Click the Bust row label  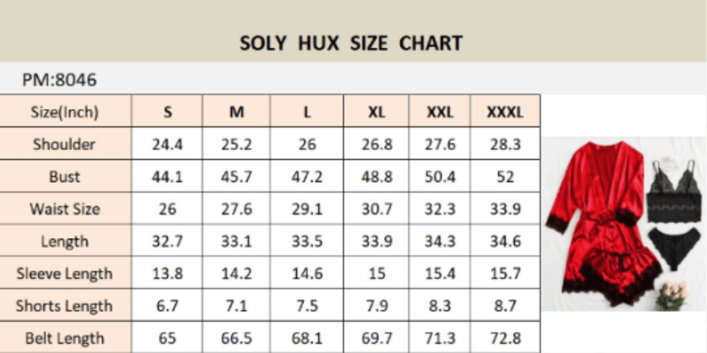coord(66,176)
